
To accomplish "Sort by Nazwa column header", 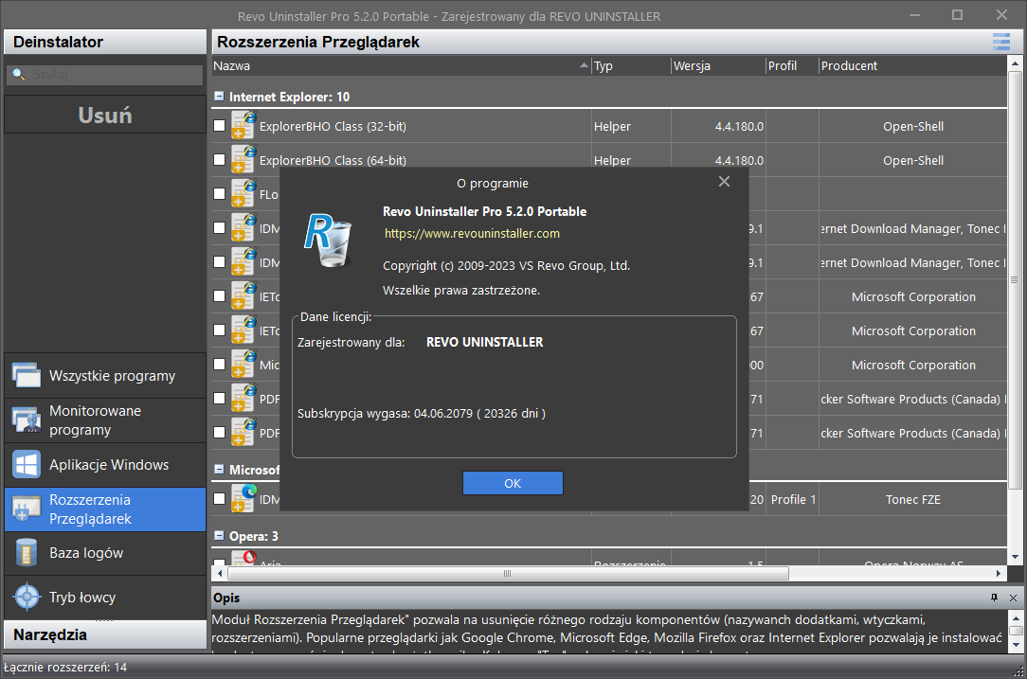I will [401, 65].
